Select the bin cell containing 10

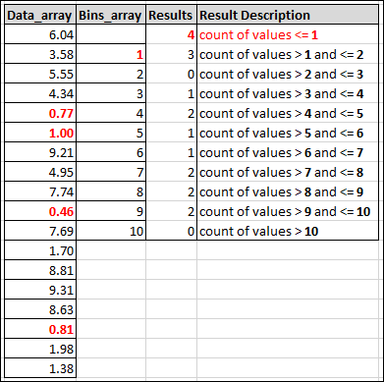pyautogui.click(x=111, y=231)
